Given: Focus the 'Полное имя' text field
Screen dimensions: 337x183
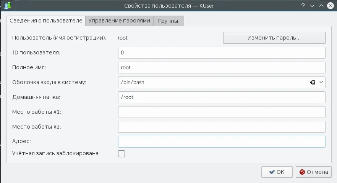Looking at the screenshot, I should pos(222,67).
